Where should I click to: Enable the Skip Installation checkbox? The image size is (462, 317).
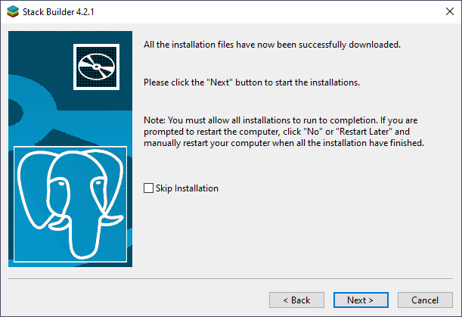point(148,188)
